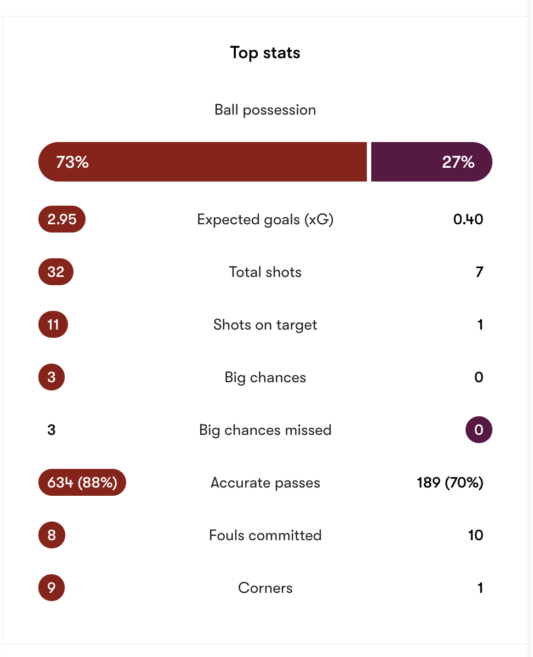Select the Total shots stat label
Screen dimensions: 533x657
265,273
